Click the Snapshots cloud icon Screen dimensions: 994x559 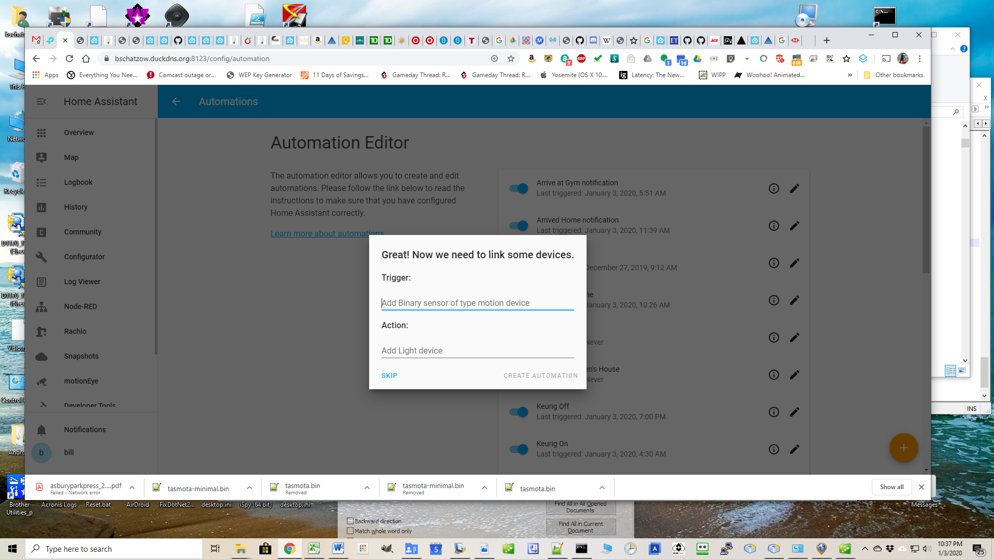click(x=41, y=357)
